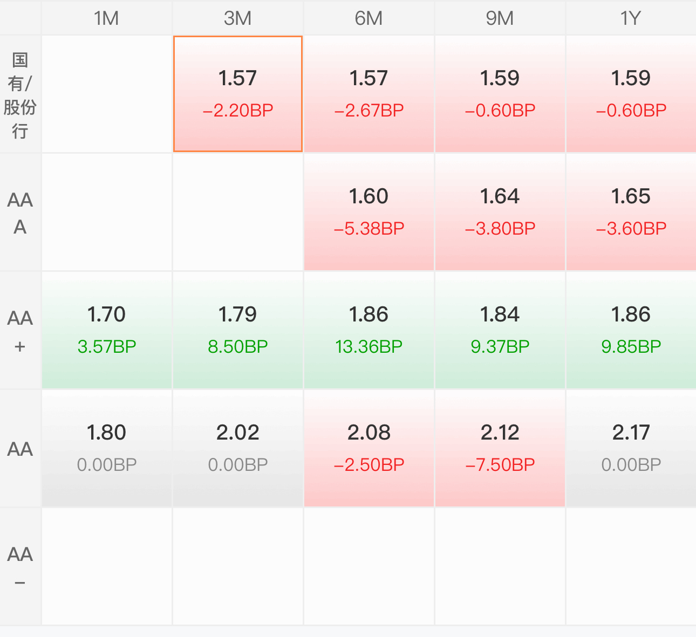Select the AAA 1Y cell showing 1.65
This screenshot has height=637, width=696.
click(x=631, y=213)
